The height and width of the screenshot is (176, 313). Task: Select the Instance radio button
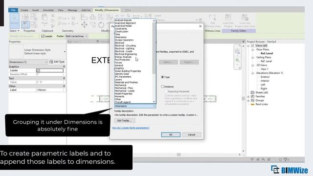[x=162, y=87]
